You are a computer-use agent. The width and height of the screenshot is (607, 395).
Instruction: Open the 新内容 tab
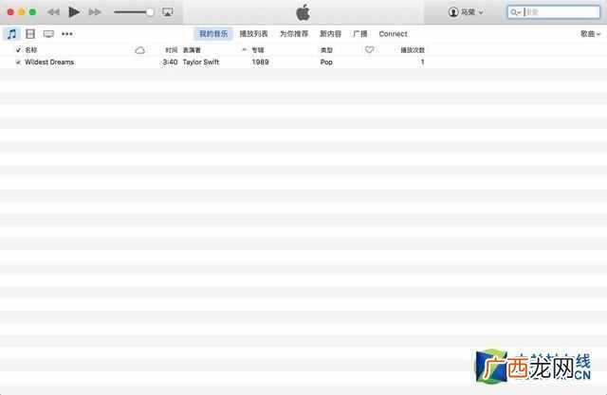(x=330, y=34)
